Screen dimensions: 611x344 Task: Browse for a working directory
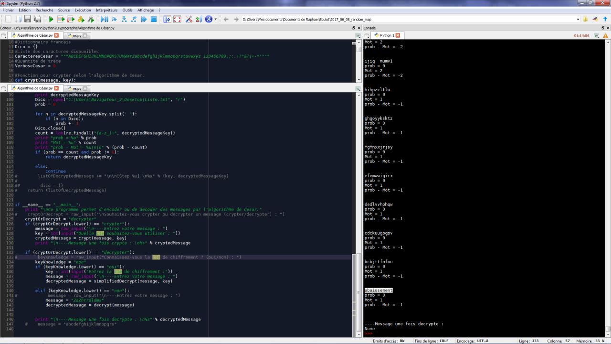click(586, 19)
